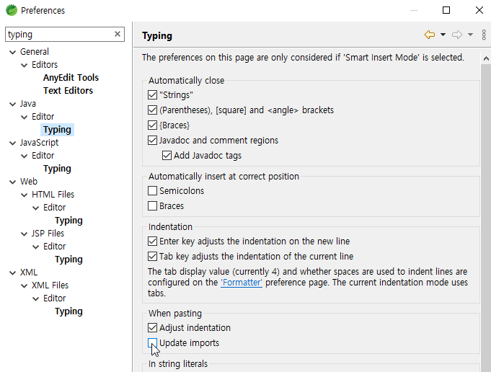Collapse the HTML Files tree node

click(24, 195)
